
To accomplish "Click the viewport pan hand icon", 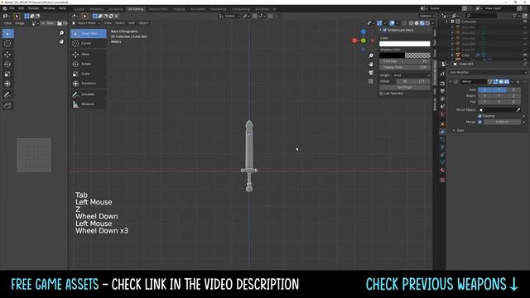I will (x=371, y=65).
